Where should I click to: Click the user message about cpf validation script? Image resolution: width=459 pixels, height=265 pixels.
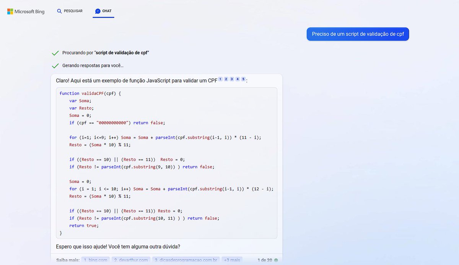tap(358, 34)
